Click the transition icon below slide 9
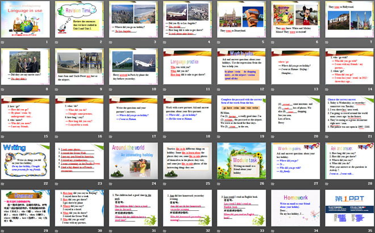 click(x=57, y=89)
